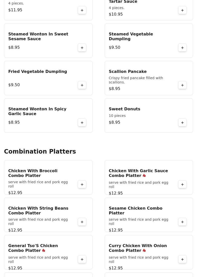Click plus button for Scallion Pancake

pyautogui.click(x=182, y=85)
